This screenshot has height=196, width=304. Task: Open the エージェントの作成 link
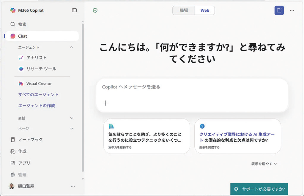point(37,105)
